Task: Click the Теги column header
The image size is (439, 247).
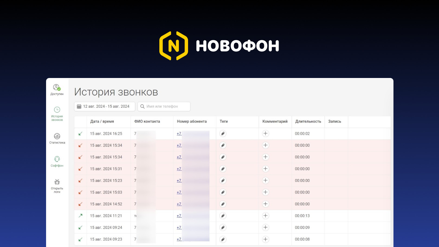Action: (x=224, y=121)
